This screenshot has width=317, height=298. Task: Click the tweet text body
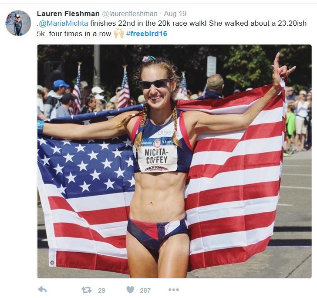[172, 28]
